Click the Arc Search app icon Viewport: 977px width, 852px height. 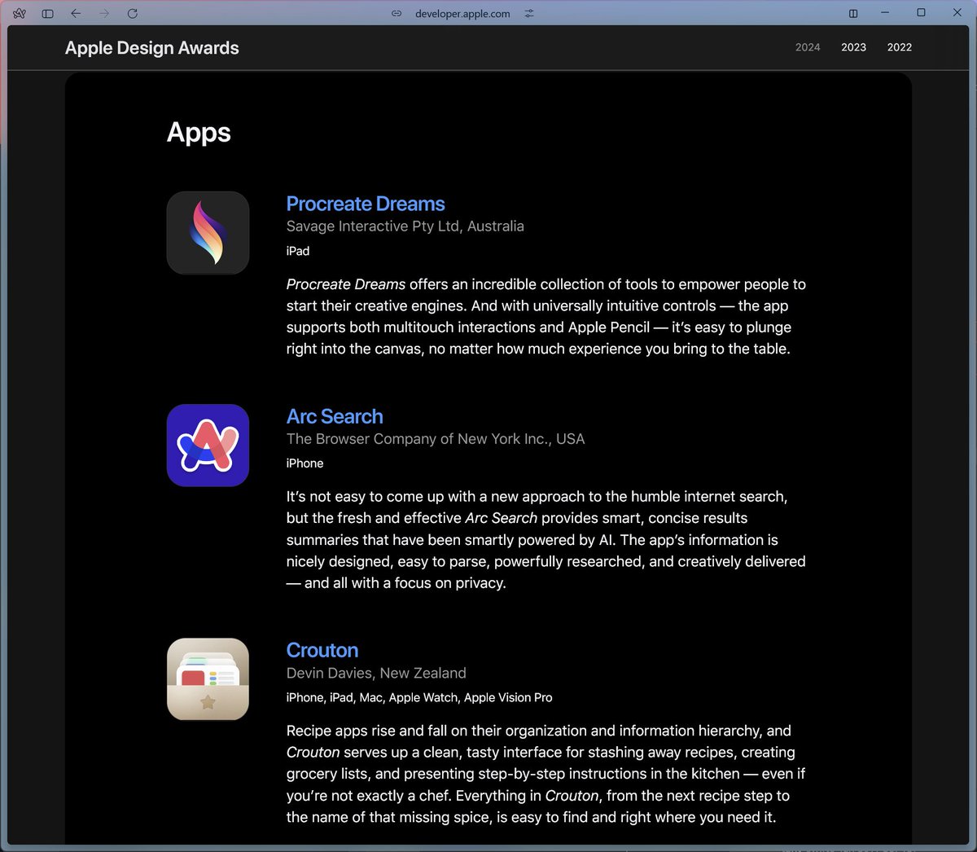click(208, 446)
